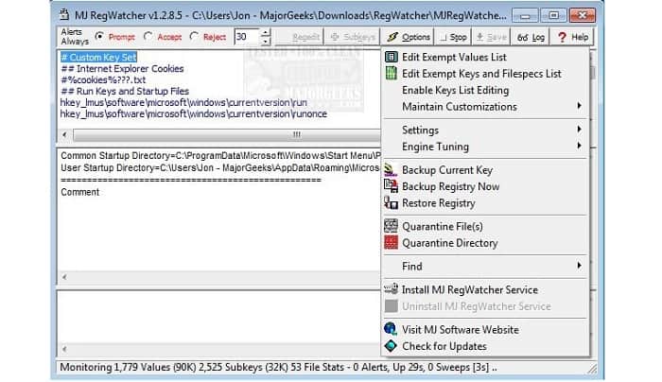Expand the Maintain Customizations submenu
Viewport: 662px width, 382px height.
(485, 107)
